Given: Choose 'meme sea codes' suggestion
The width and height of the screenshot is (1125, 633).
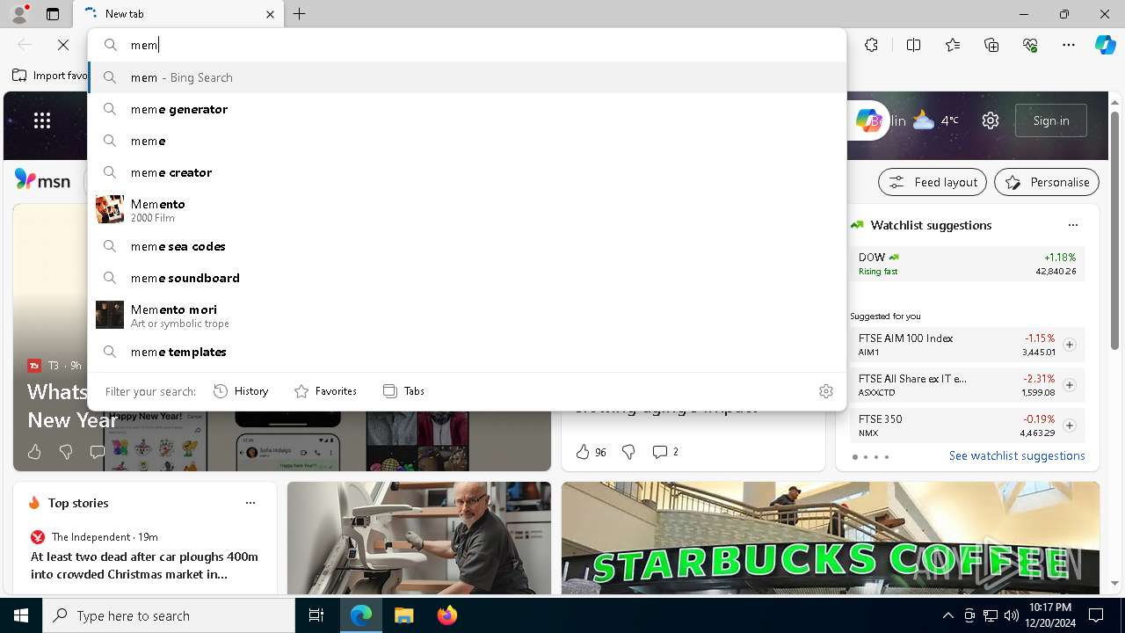Looking at the screenshot, I should tap(468, 246).
